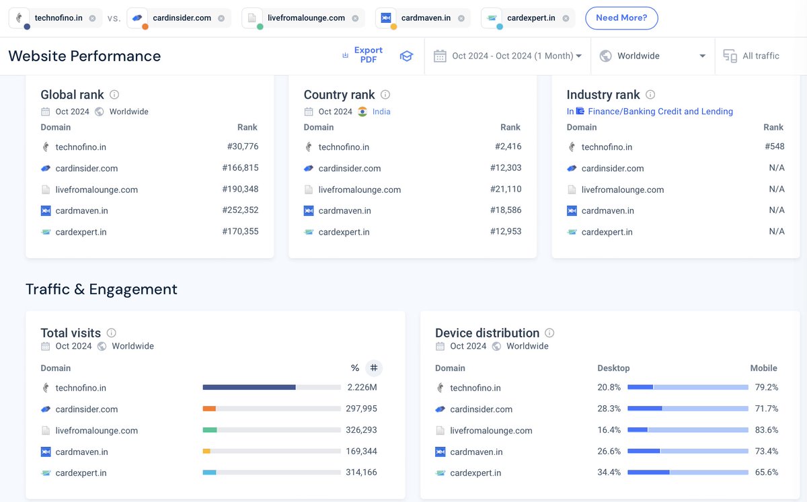Select cardmaven.in in Country rank list
The image size is (807, 502).
point(345,210)
